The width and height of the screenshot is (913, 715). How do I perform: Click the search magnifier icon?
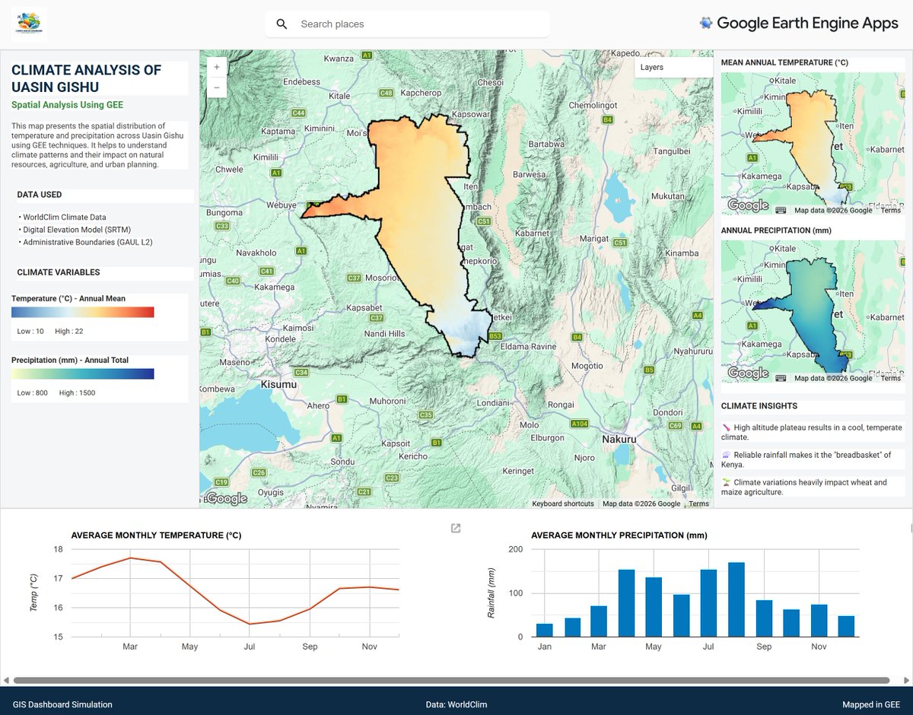click(x=282, y=24)
